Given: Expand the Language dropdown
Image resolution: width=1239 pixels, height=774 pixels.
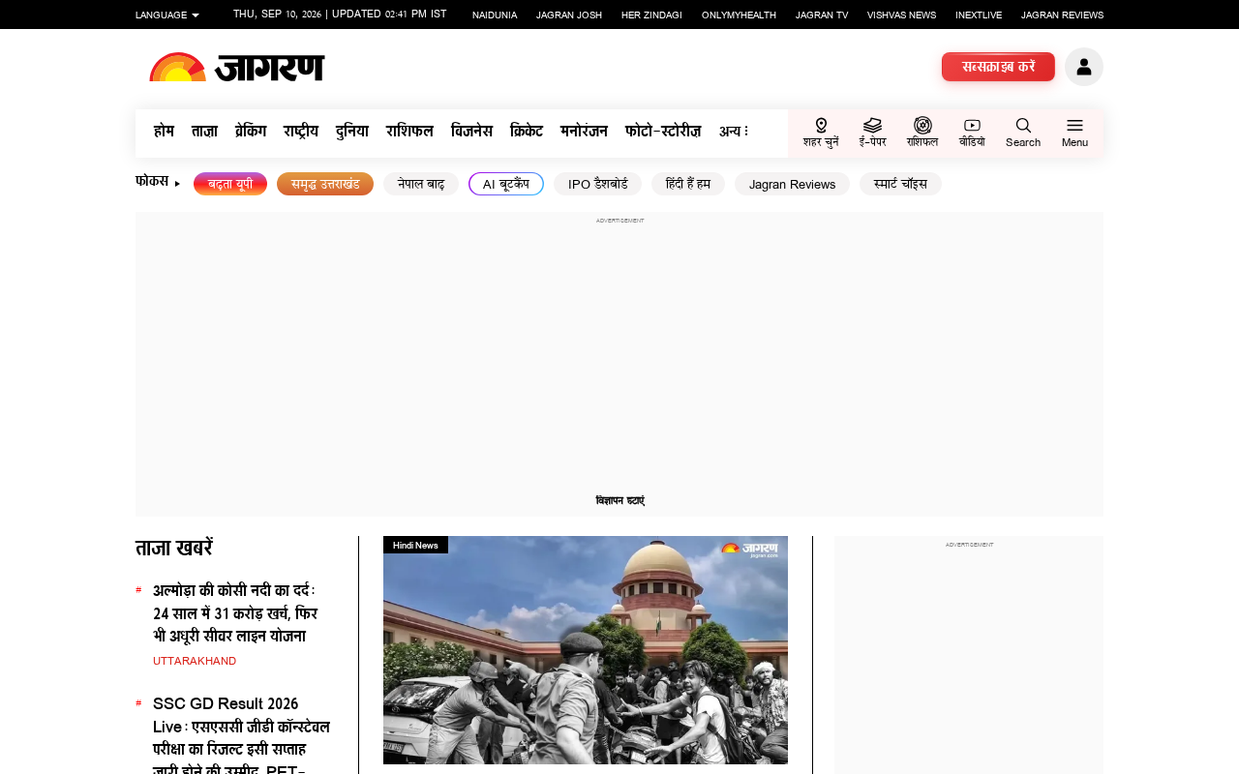Looking at the screenshot, I should tap(167, 15).
